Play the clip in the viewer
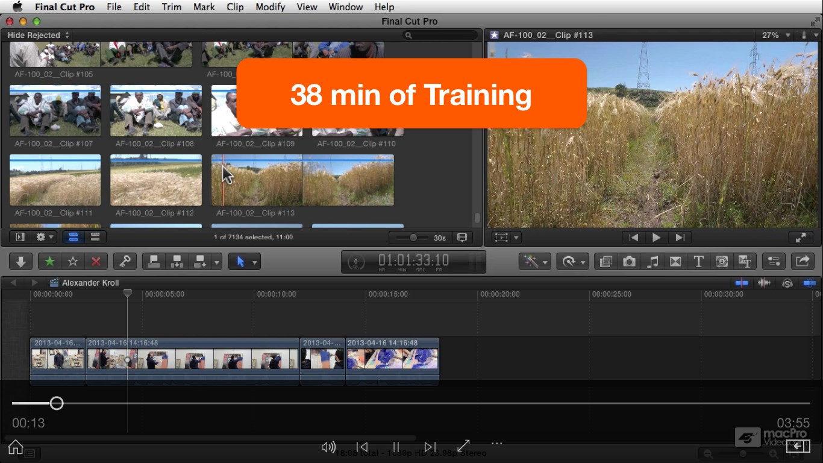The width and height of the screenshot is (823, 463). pos(656,238)
